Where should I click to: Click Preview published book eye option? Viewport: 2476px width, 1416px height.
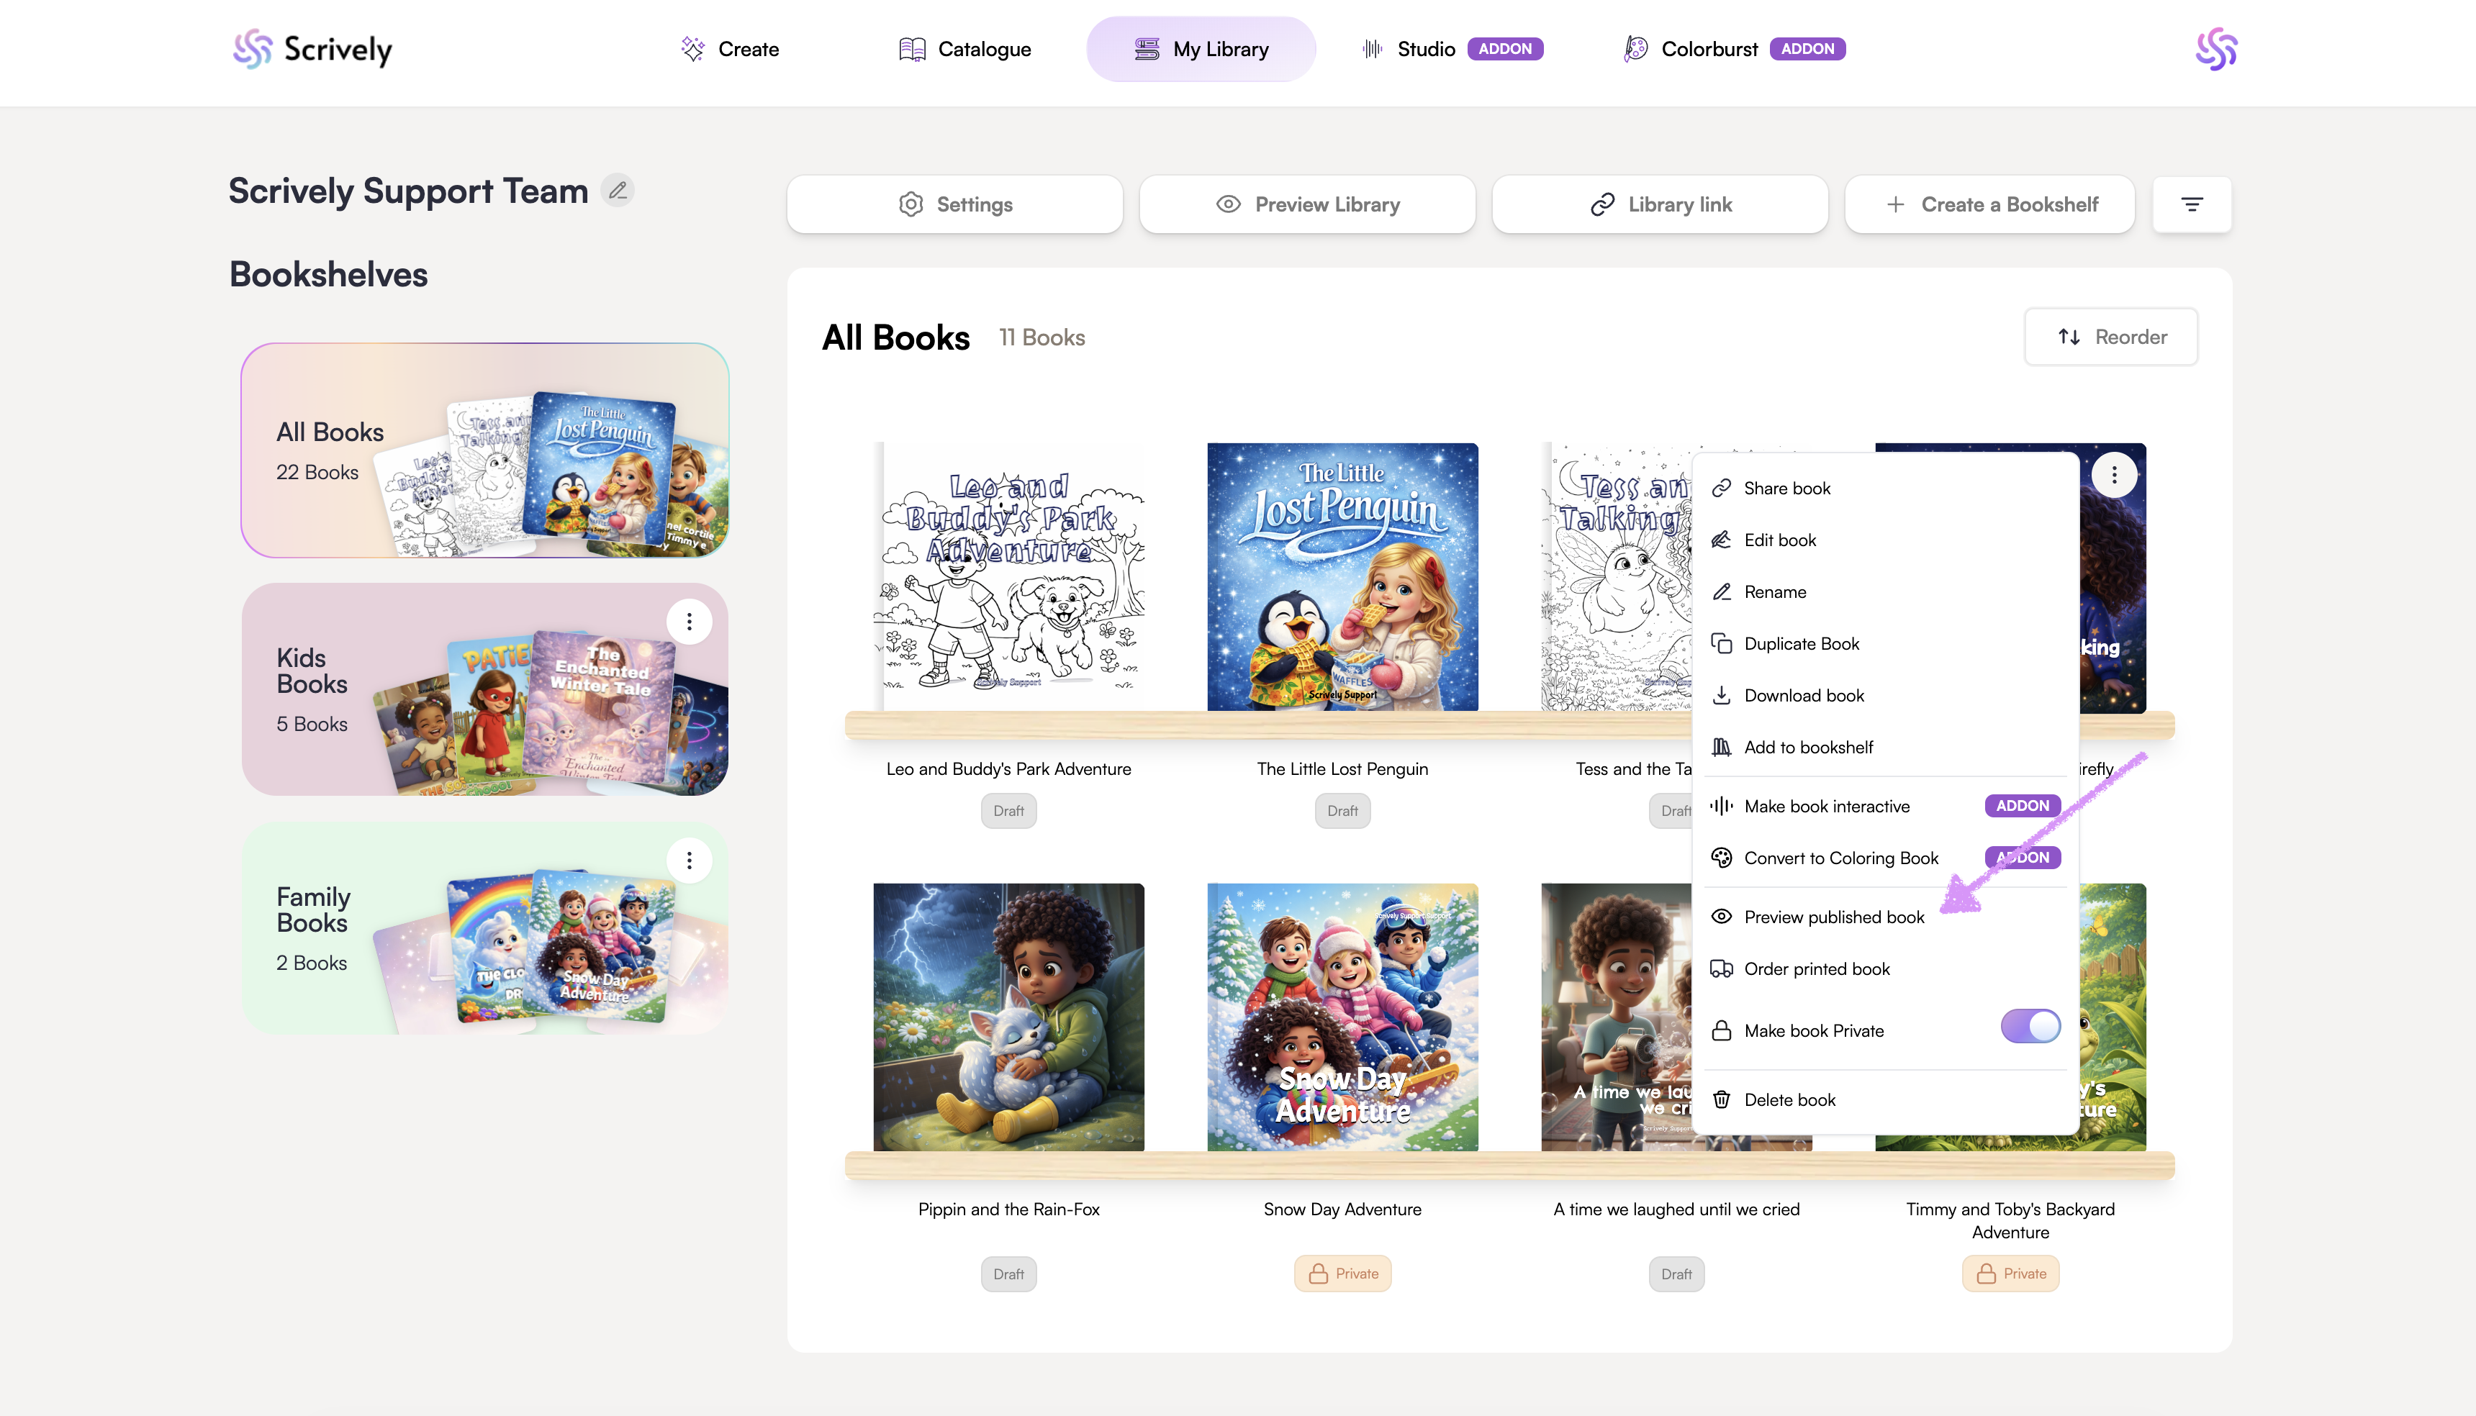1833,917
